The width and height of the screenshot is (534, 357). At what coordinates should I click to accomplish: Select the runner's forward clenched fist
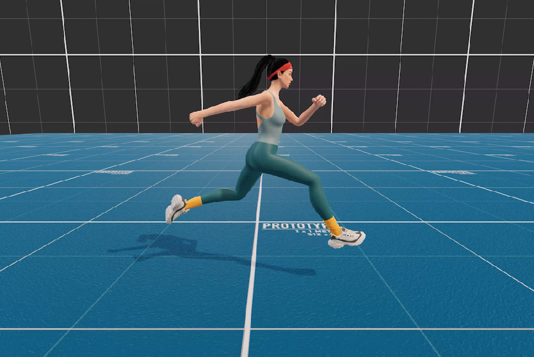pos(319,100)
